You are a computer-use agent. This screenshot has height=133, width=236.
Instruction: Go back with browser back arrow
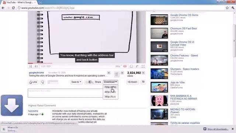pos(3,8)
